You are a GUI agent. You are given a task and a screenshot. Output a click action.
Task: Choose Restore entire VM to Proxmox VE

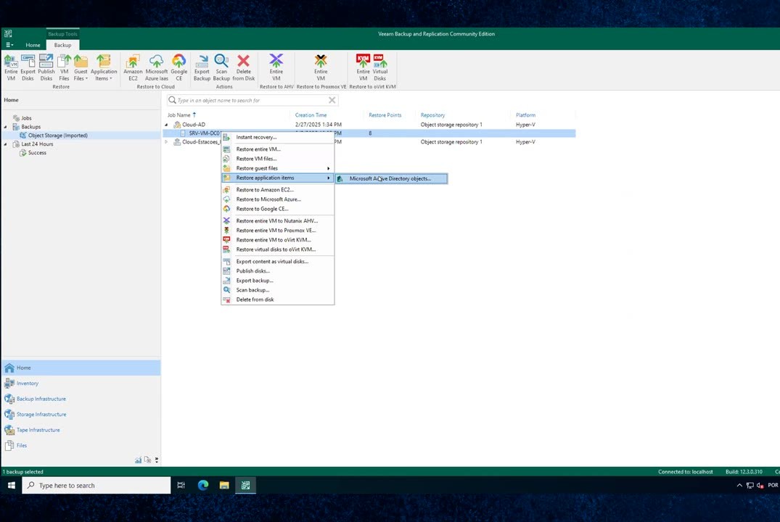[278, 230]
